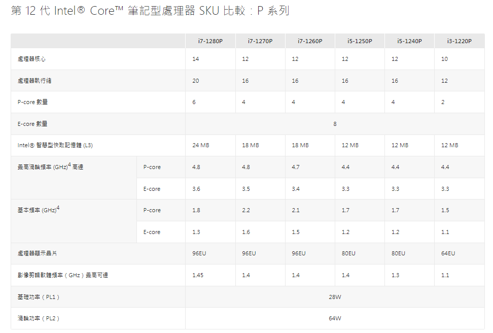The image size is (493, 333).
Task: Click base P-core '1.5' for i3-1220P
Action: pos(445,210)
